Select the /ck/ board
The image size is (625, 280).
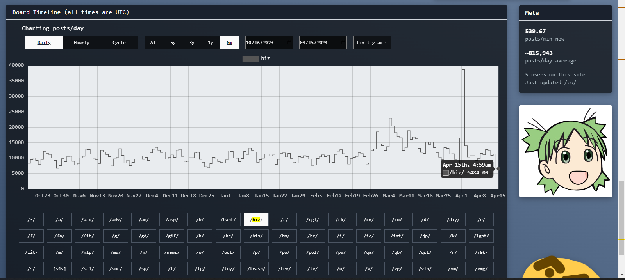[x=341, y=220]
